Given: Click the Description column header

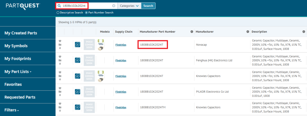Looking at the screenshot, I should (x=259, y=32).
